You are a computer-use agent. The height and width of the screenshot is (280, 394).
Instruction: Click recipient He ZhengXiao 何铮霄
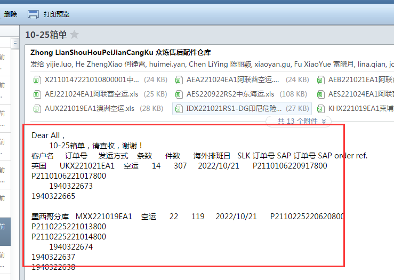pos(110,65)
